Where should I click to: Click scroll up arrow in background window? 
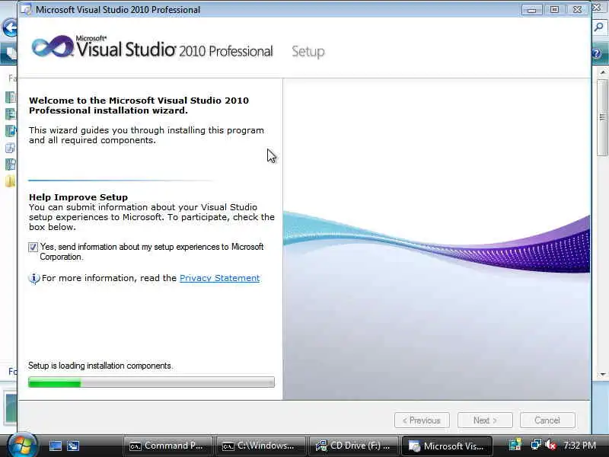(x=603, y=72)
